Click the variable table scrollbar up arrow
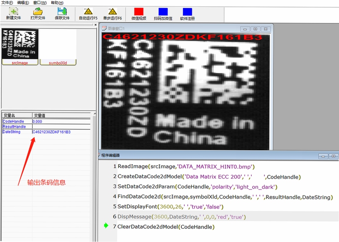The width and height of the screenshot is (339, 242). coord(94,114)
